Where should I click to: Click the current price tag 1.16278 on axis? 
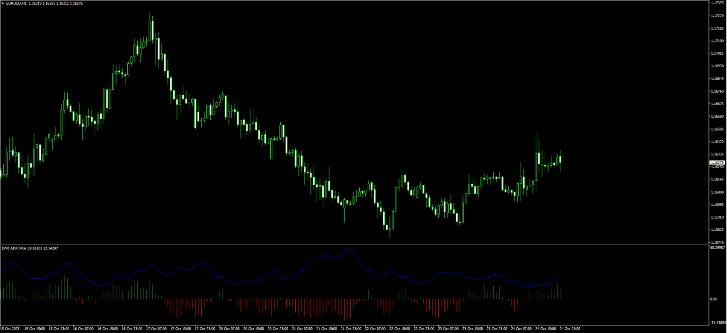tap(717, 162)
